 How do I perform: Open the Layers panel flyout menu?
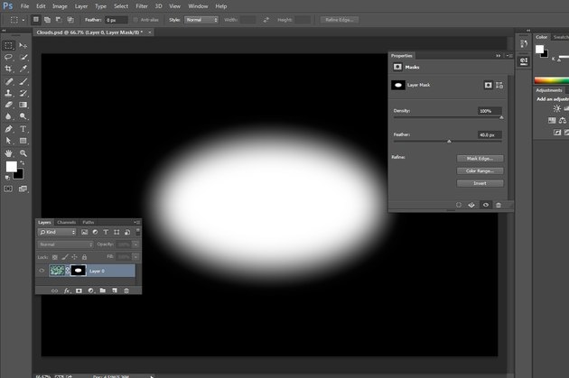(x=137, y=222)
